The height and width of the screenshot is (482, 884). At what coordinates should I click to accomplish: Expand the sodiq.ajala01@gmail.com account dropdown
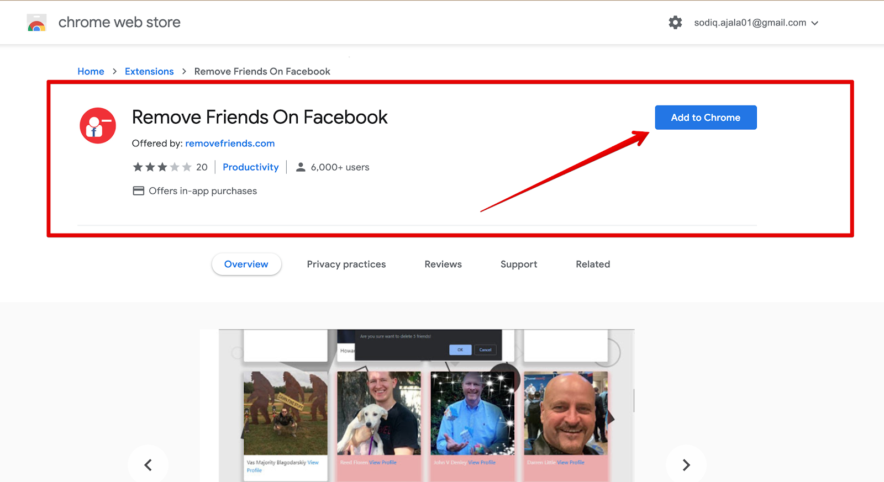tap(756, 23)
